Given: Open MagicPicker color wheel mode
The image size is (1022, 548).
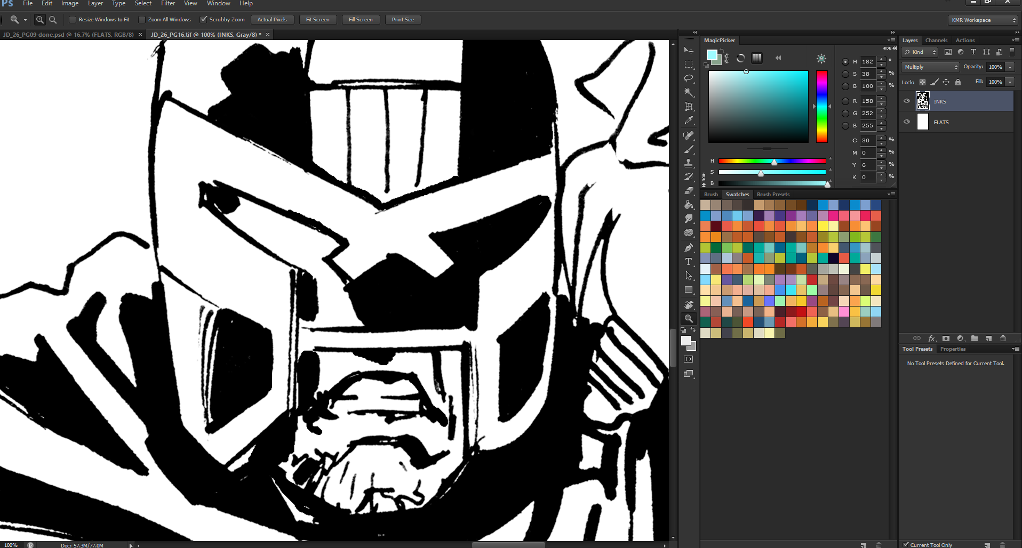Looking at the screenshot, I should (x=741, y=58).
